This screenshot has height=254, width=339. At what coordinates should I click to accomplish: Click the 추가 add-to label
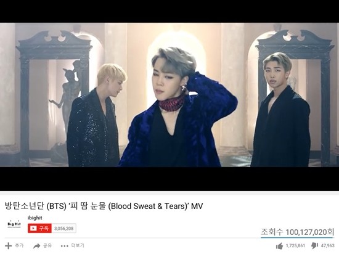19,245
